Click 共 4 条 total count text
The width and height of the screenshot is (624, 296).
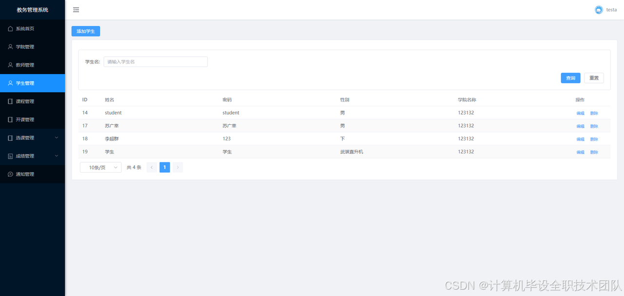tap(134, 167)
